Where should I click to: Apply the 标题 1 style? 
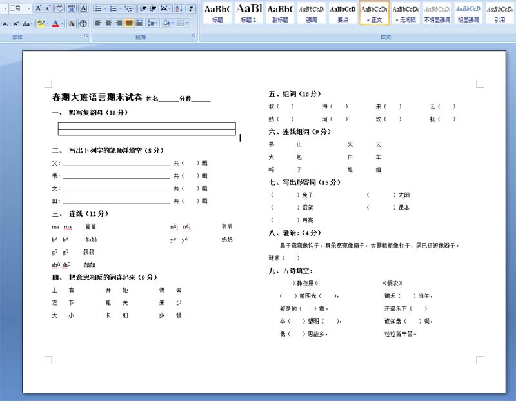(x=248, y=12)
